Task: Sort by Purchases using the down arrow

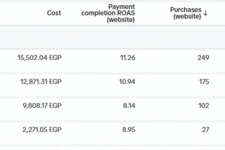Action: (206, 13)
